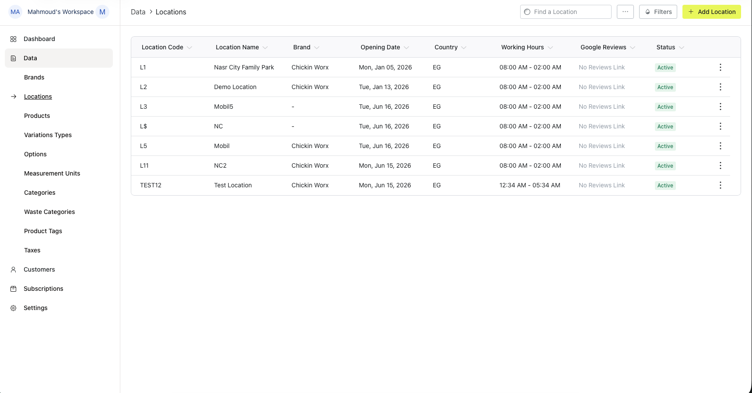
Task: Open row actions menu for Test Location
Action: (720, 185)
